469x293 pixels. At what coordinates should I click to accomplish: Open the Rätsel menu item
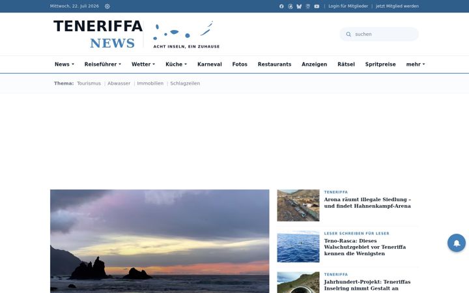pos(346,64)
